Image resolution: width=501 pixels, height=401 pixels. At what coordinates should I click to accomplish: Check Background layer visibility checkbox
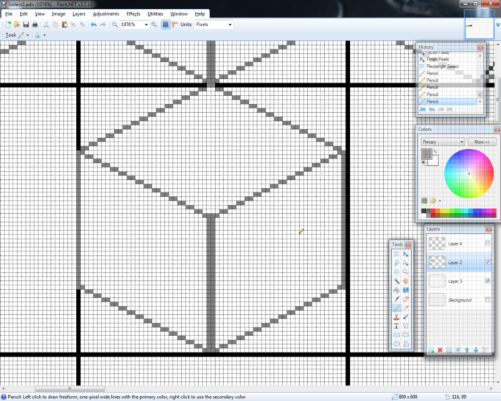pyautogui.click(x=487, y=299)
